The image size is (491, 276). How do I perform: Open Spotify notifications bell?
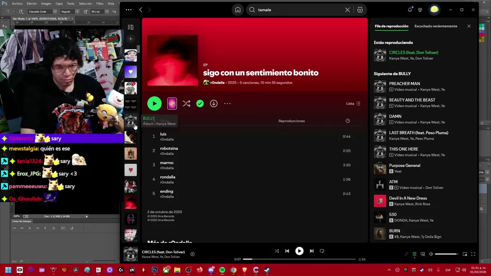click(410, 10)
